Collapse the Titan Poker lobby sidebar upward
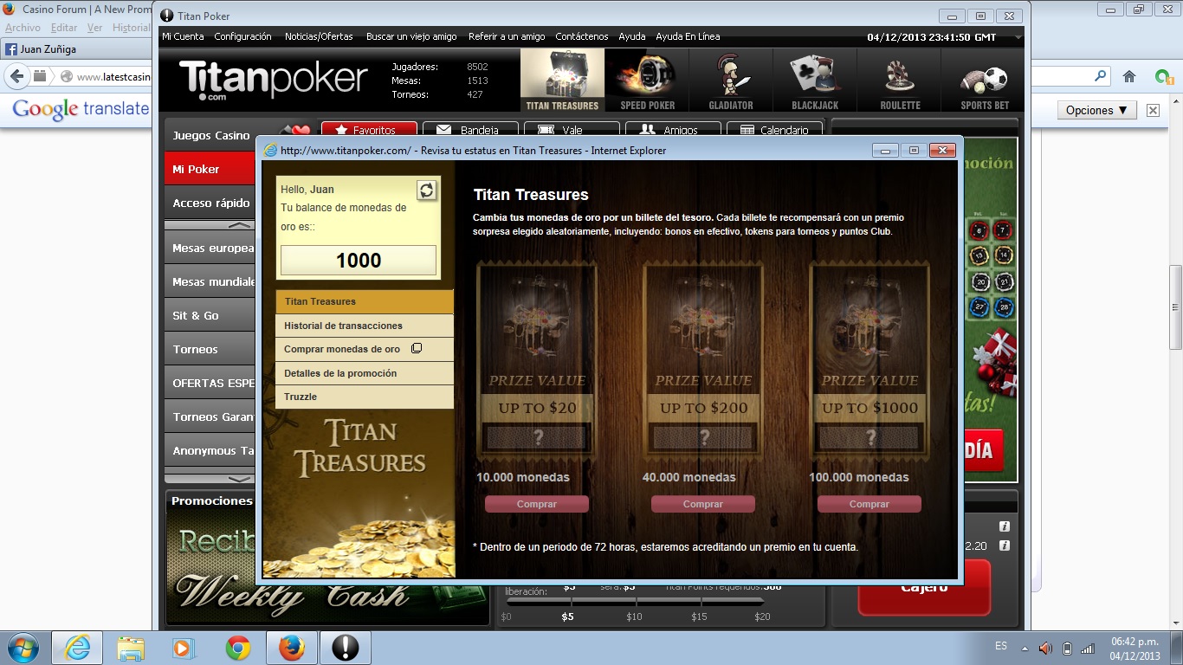Screen dimensions: 1183x665 pyautogui.click(x=239, y=225)
